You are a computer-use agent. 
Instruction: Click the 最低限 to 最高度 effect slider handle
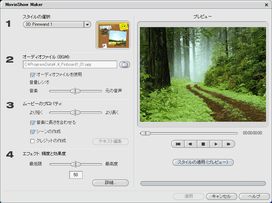pyautogui.click(x=76, y=164)
